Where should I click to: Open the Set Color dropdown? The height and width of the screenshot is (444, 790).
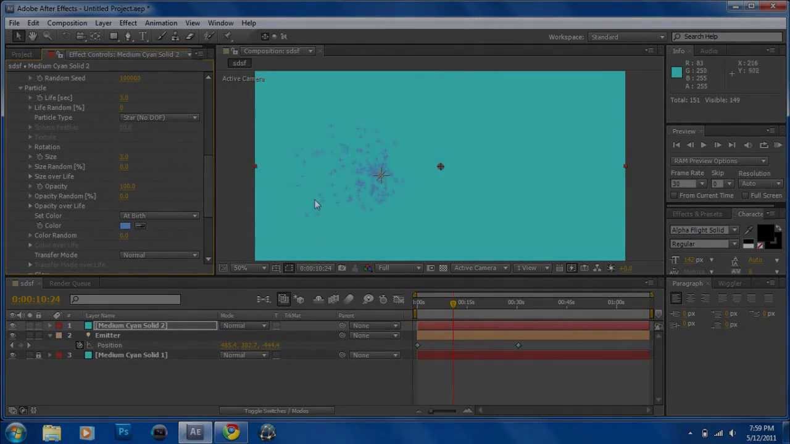coord(160,216)
